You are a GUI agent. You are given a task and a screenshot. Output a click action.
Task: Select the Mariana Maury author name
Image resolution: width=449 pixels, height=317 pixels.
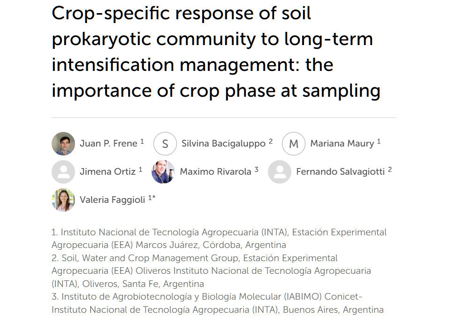(342, 144)
